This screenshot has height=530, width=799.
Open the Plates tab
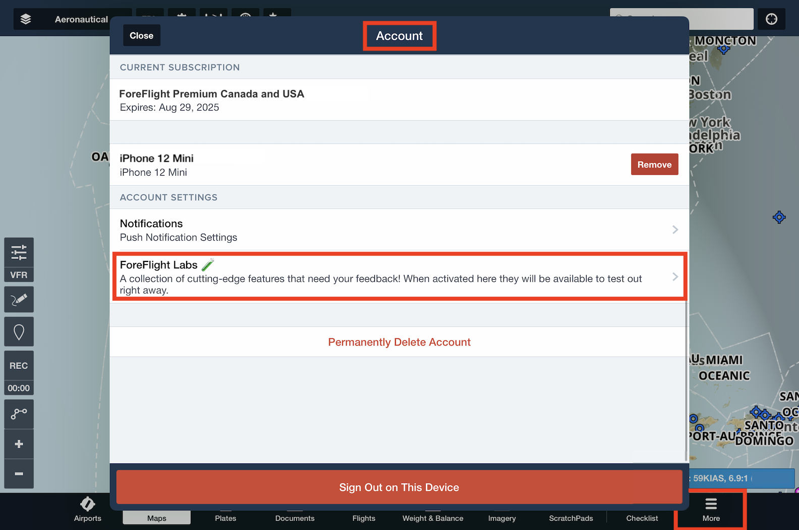tap(225, 518)
